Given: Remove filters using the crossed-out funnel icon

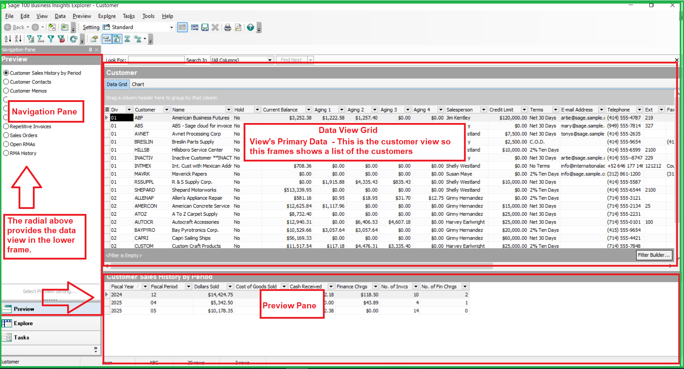Looking at the screenshot, I should click(x=61, y=39).
